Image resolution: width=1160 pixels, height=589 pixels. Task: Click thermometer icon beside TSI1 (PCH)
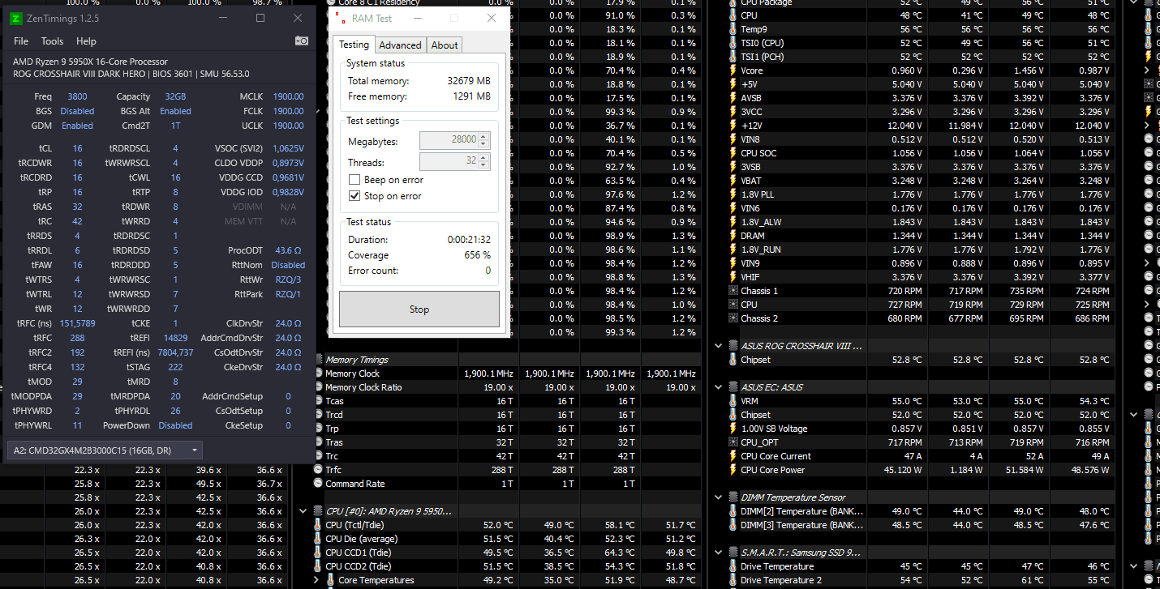coord(733,57)
